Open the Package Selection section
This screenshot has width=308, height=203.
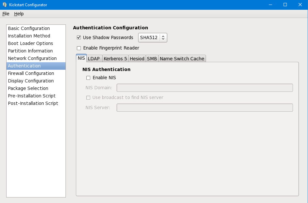(x=28, y=88)
